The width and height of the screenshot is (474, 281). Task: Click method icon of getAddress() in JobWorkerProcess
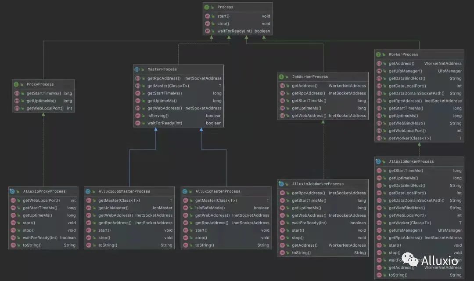point(282,86)
